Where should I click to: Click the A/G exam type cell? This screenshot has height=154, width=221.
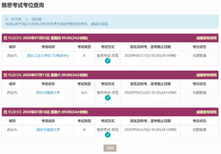tap(84, 93)
